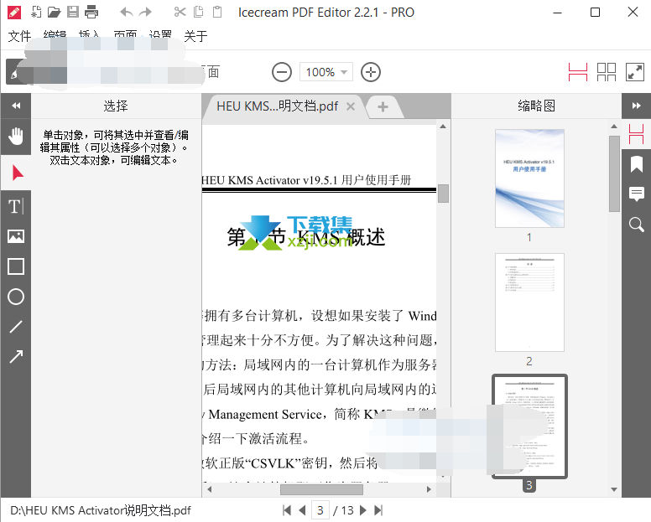Image resolution: width=651 pixels, height=522 pixels.
Task: Zoom in with the plus circle button
Action: [371, 73]
